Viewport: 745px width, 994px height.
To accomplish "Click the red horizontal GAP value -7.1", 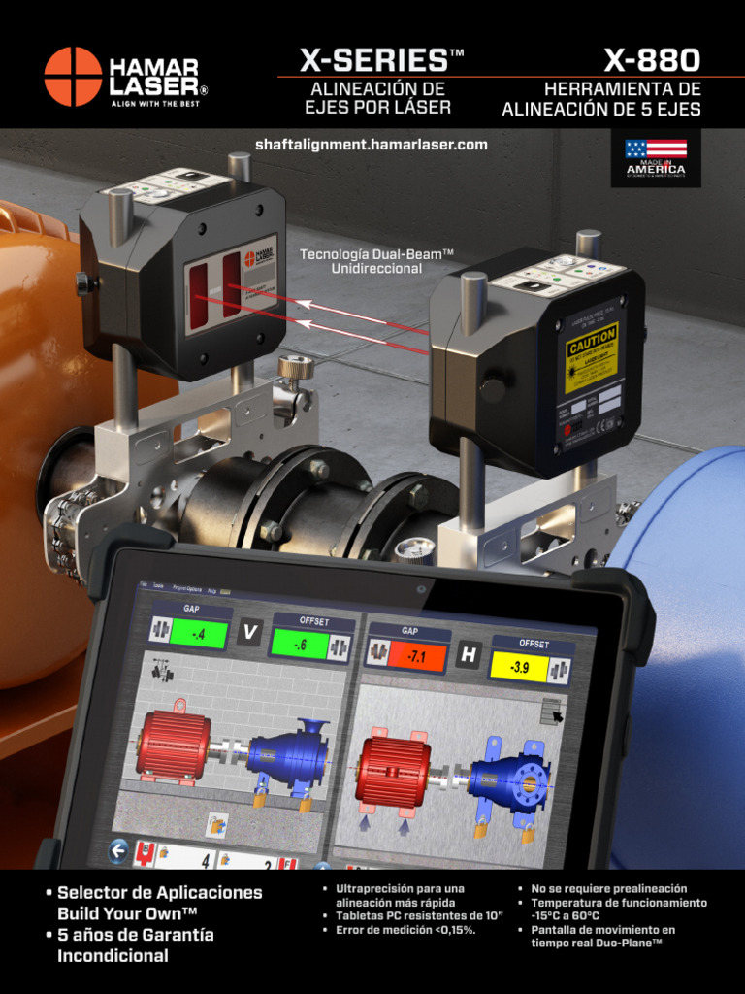I will point(417,657).
